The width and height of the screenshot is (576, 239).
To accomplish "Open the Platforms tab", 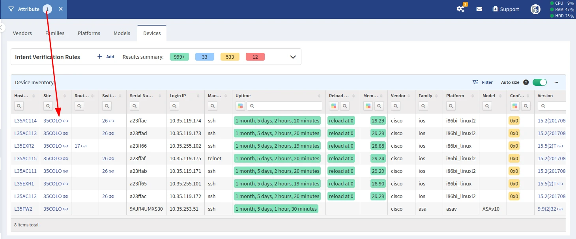I will tap(89, 33).
